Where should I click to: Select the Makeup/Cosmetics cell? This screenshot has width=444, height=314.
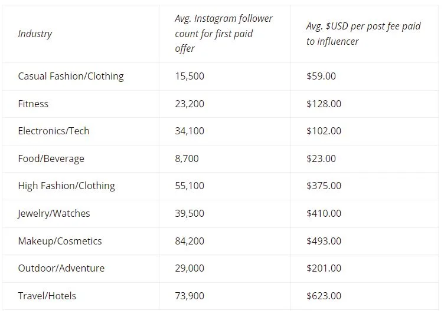60,241
